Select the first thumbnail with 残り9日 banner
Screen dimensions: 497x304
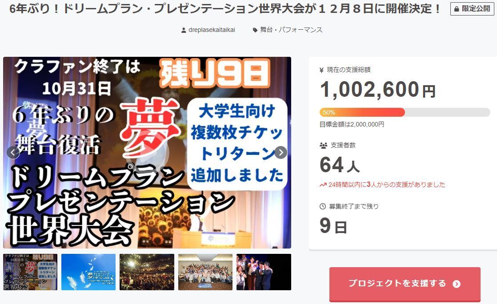tap(30, 272)
